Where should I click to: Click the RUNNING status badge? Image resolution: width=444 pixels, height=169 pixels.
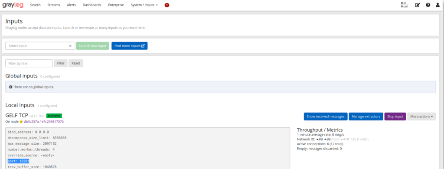[x=54, y=116]
